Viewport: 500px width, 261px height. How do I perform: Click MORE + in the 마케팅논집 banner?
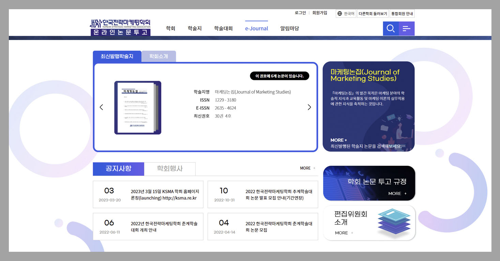coord(338,140)
